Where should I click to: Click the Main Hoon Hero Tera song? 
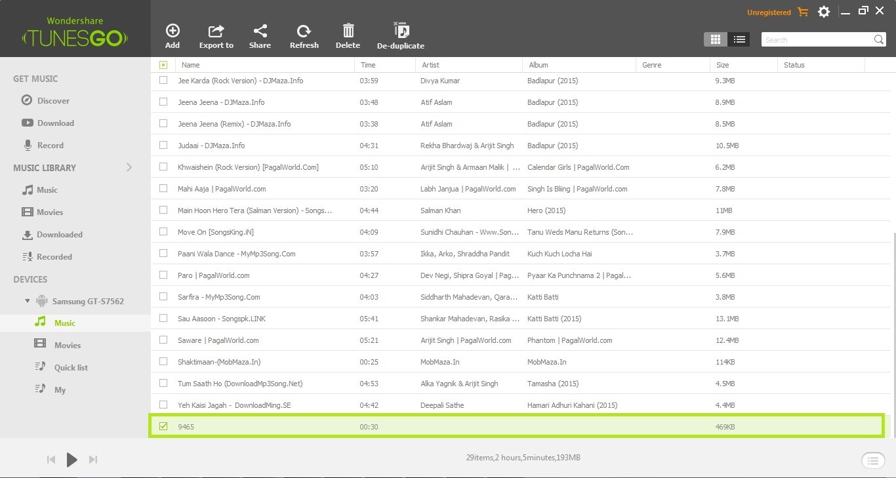(255, 210)
